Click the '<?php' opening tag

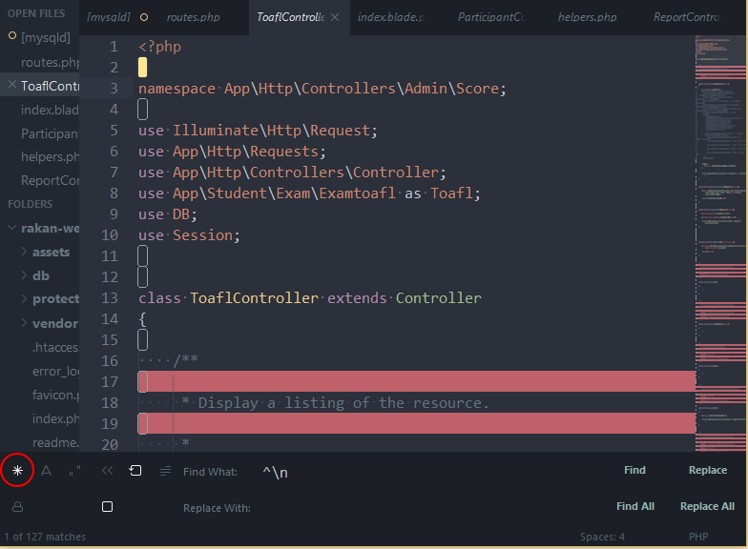160,47
